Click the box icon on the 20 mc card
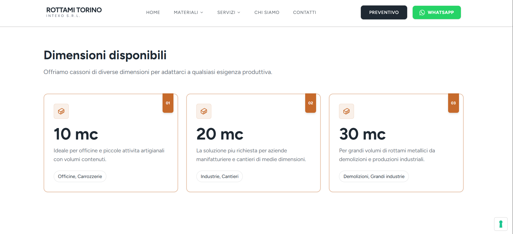The image size is (513, 234). (x=204, y=111)
